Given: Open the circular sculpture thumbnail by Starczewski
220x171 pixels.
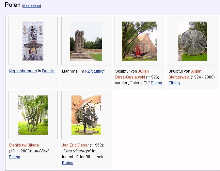Looking at the screenshot, I should point(192,41).
